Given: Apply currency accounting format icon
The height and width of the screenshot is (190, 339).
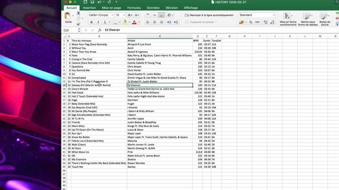Looking at the screenshot, I should 242,22.
